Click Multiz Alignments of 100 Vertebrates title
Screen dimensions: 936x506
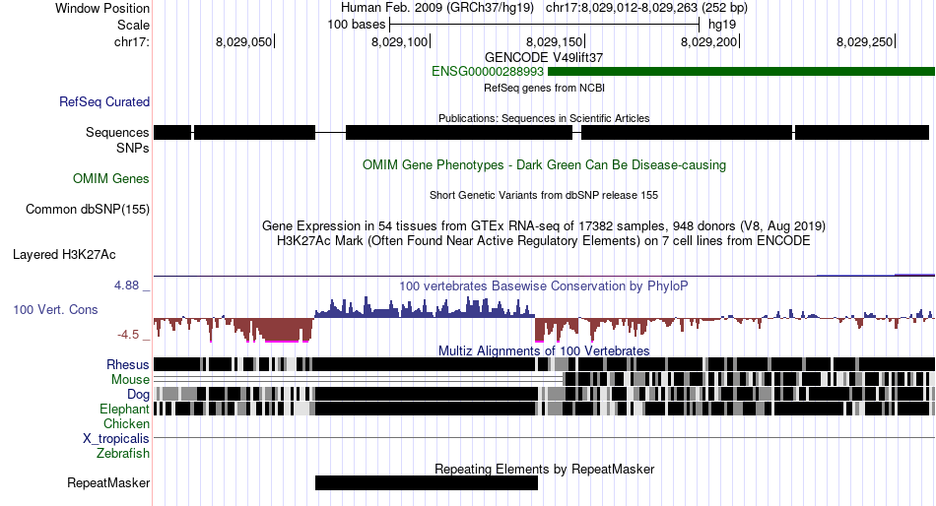pos(544,350)
